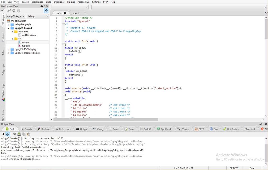This screenshot has width=268, height=170.
Task: Close the main.c editor tab
Action: (x=65, y=13)
